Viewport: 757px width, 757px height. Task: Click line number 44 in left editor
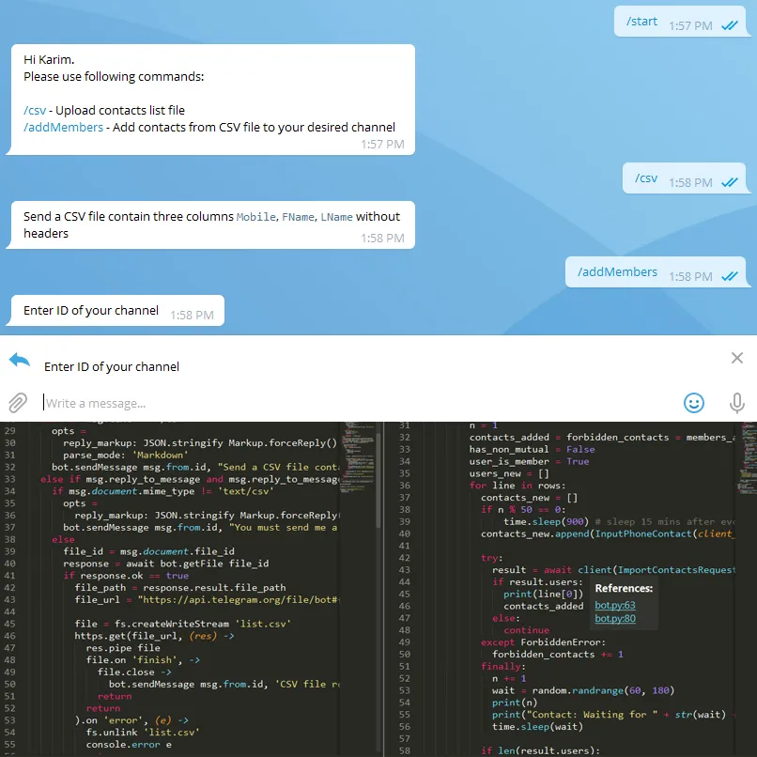[9, 599]
